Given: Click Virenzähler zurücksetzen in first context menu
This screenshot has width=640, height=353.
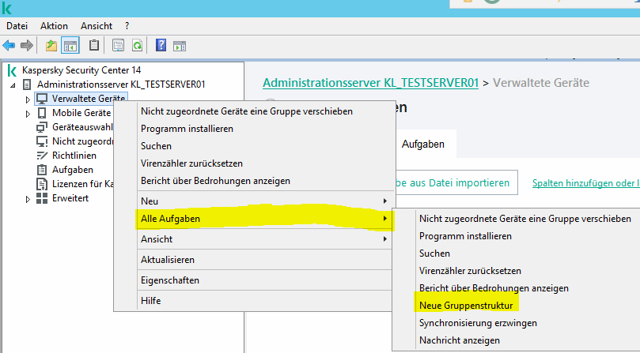Looking at the screenshot, I should [x=191, y=163].
